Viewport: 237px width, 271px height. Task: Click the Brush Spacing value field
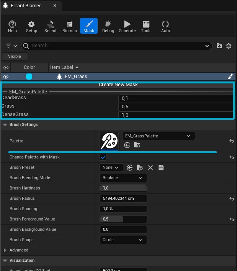click(123, 209)
